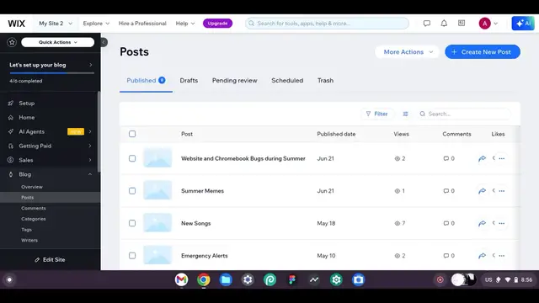Image resolution: width=539 pixels, height=303 pixels.
Task: Click the purple Upgrade button
Action: pos(217,24)
